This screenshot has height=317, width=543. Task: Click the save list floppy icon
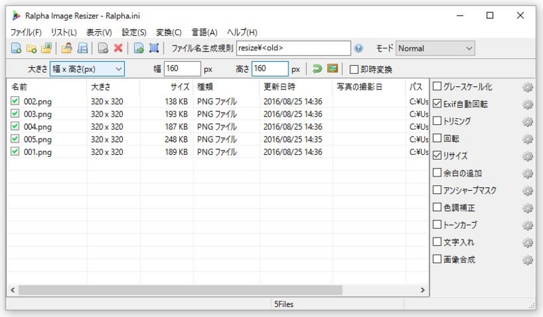[82, 48]
